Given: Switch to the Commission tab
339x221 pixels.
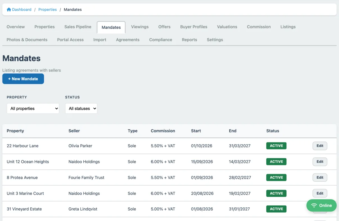Looking at the screenshot, I should 259,27.
